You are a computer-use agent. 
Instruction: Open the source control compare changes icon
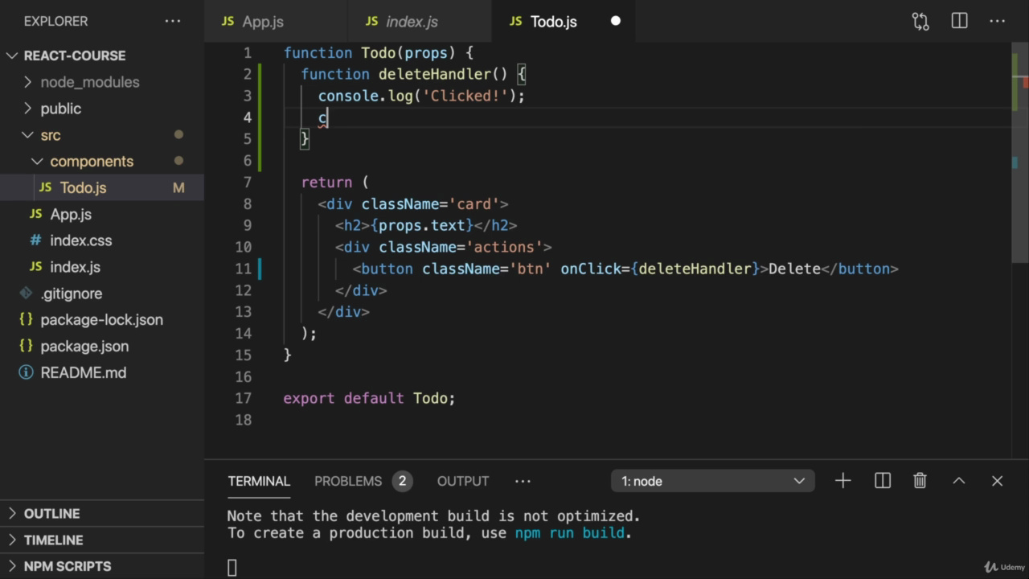pos(920,22)
